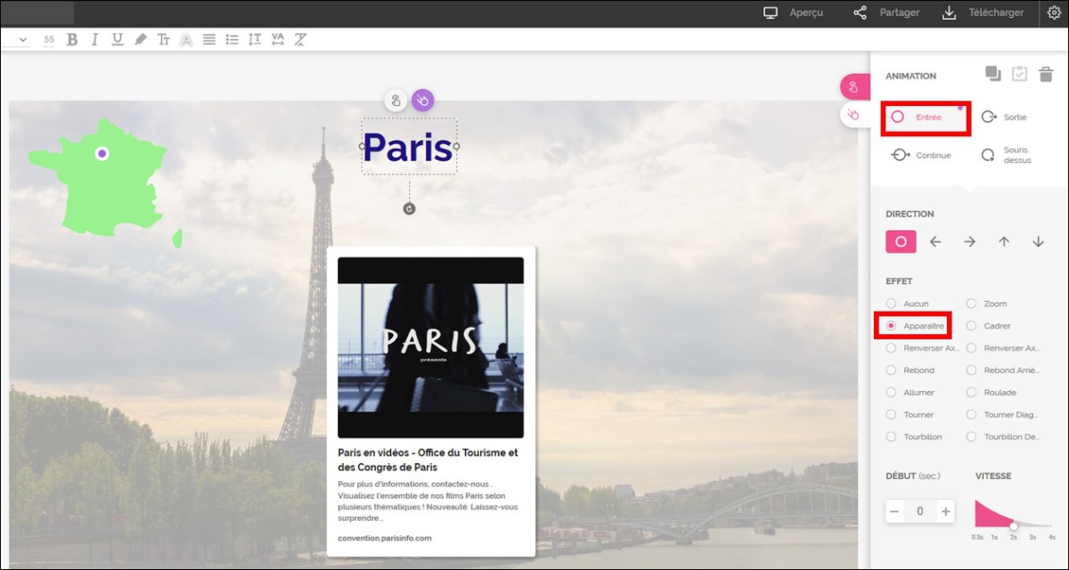Image resolution: width=1069 pixels, height=570 pixels.
Task: Select the Aucun effect radio button
Action: tap(891, 304)
